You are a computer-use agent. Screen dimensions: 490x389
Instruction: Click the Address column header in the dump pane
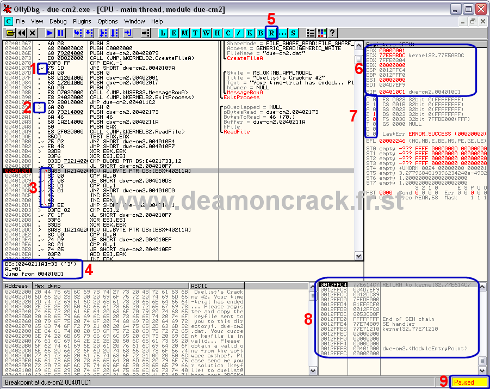[16, 285]
